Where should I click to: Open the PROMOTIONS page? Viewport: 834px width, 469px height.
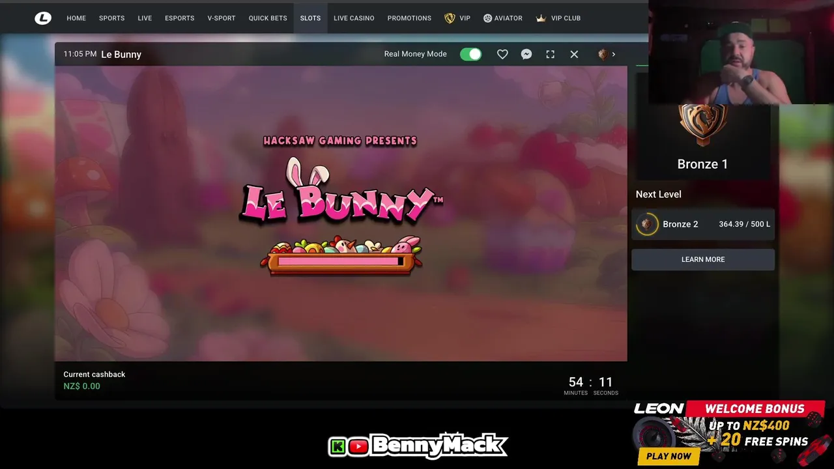409,18
